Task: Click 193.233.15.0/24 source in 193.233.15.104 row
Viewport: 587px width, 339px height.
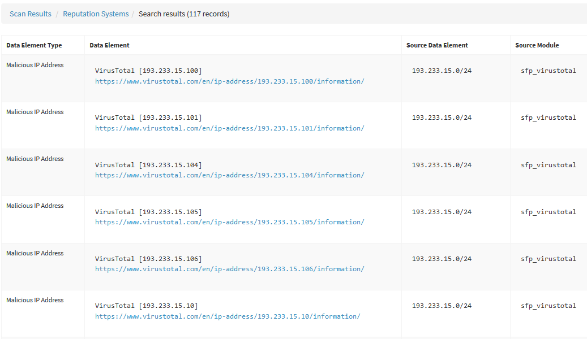Action: pyautogui.click(x=442, y=165)
